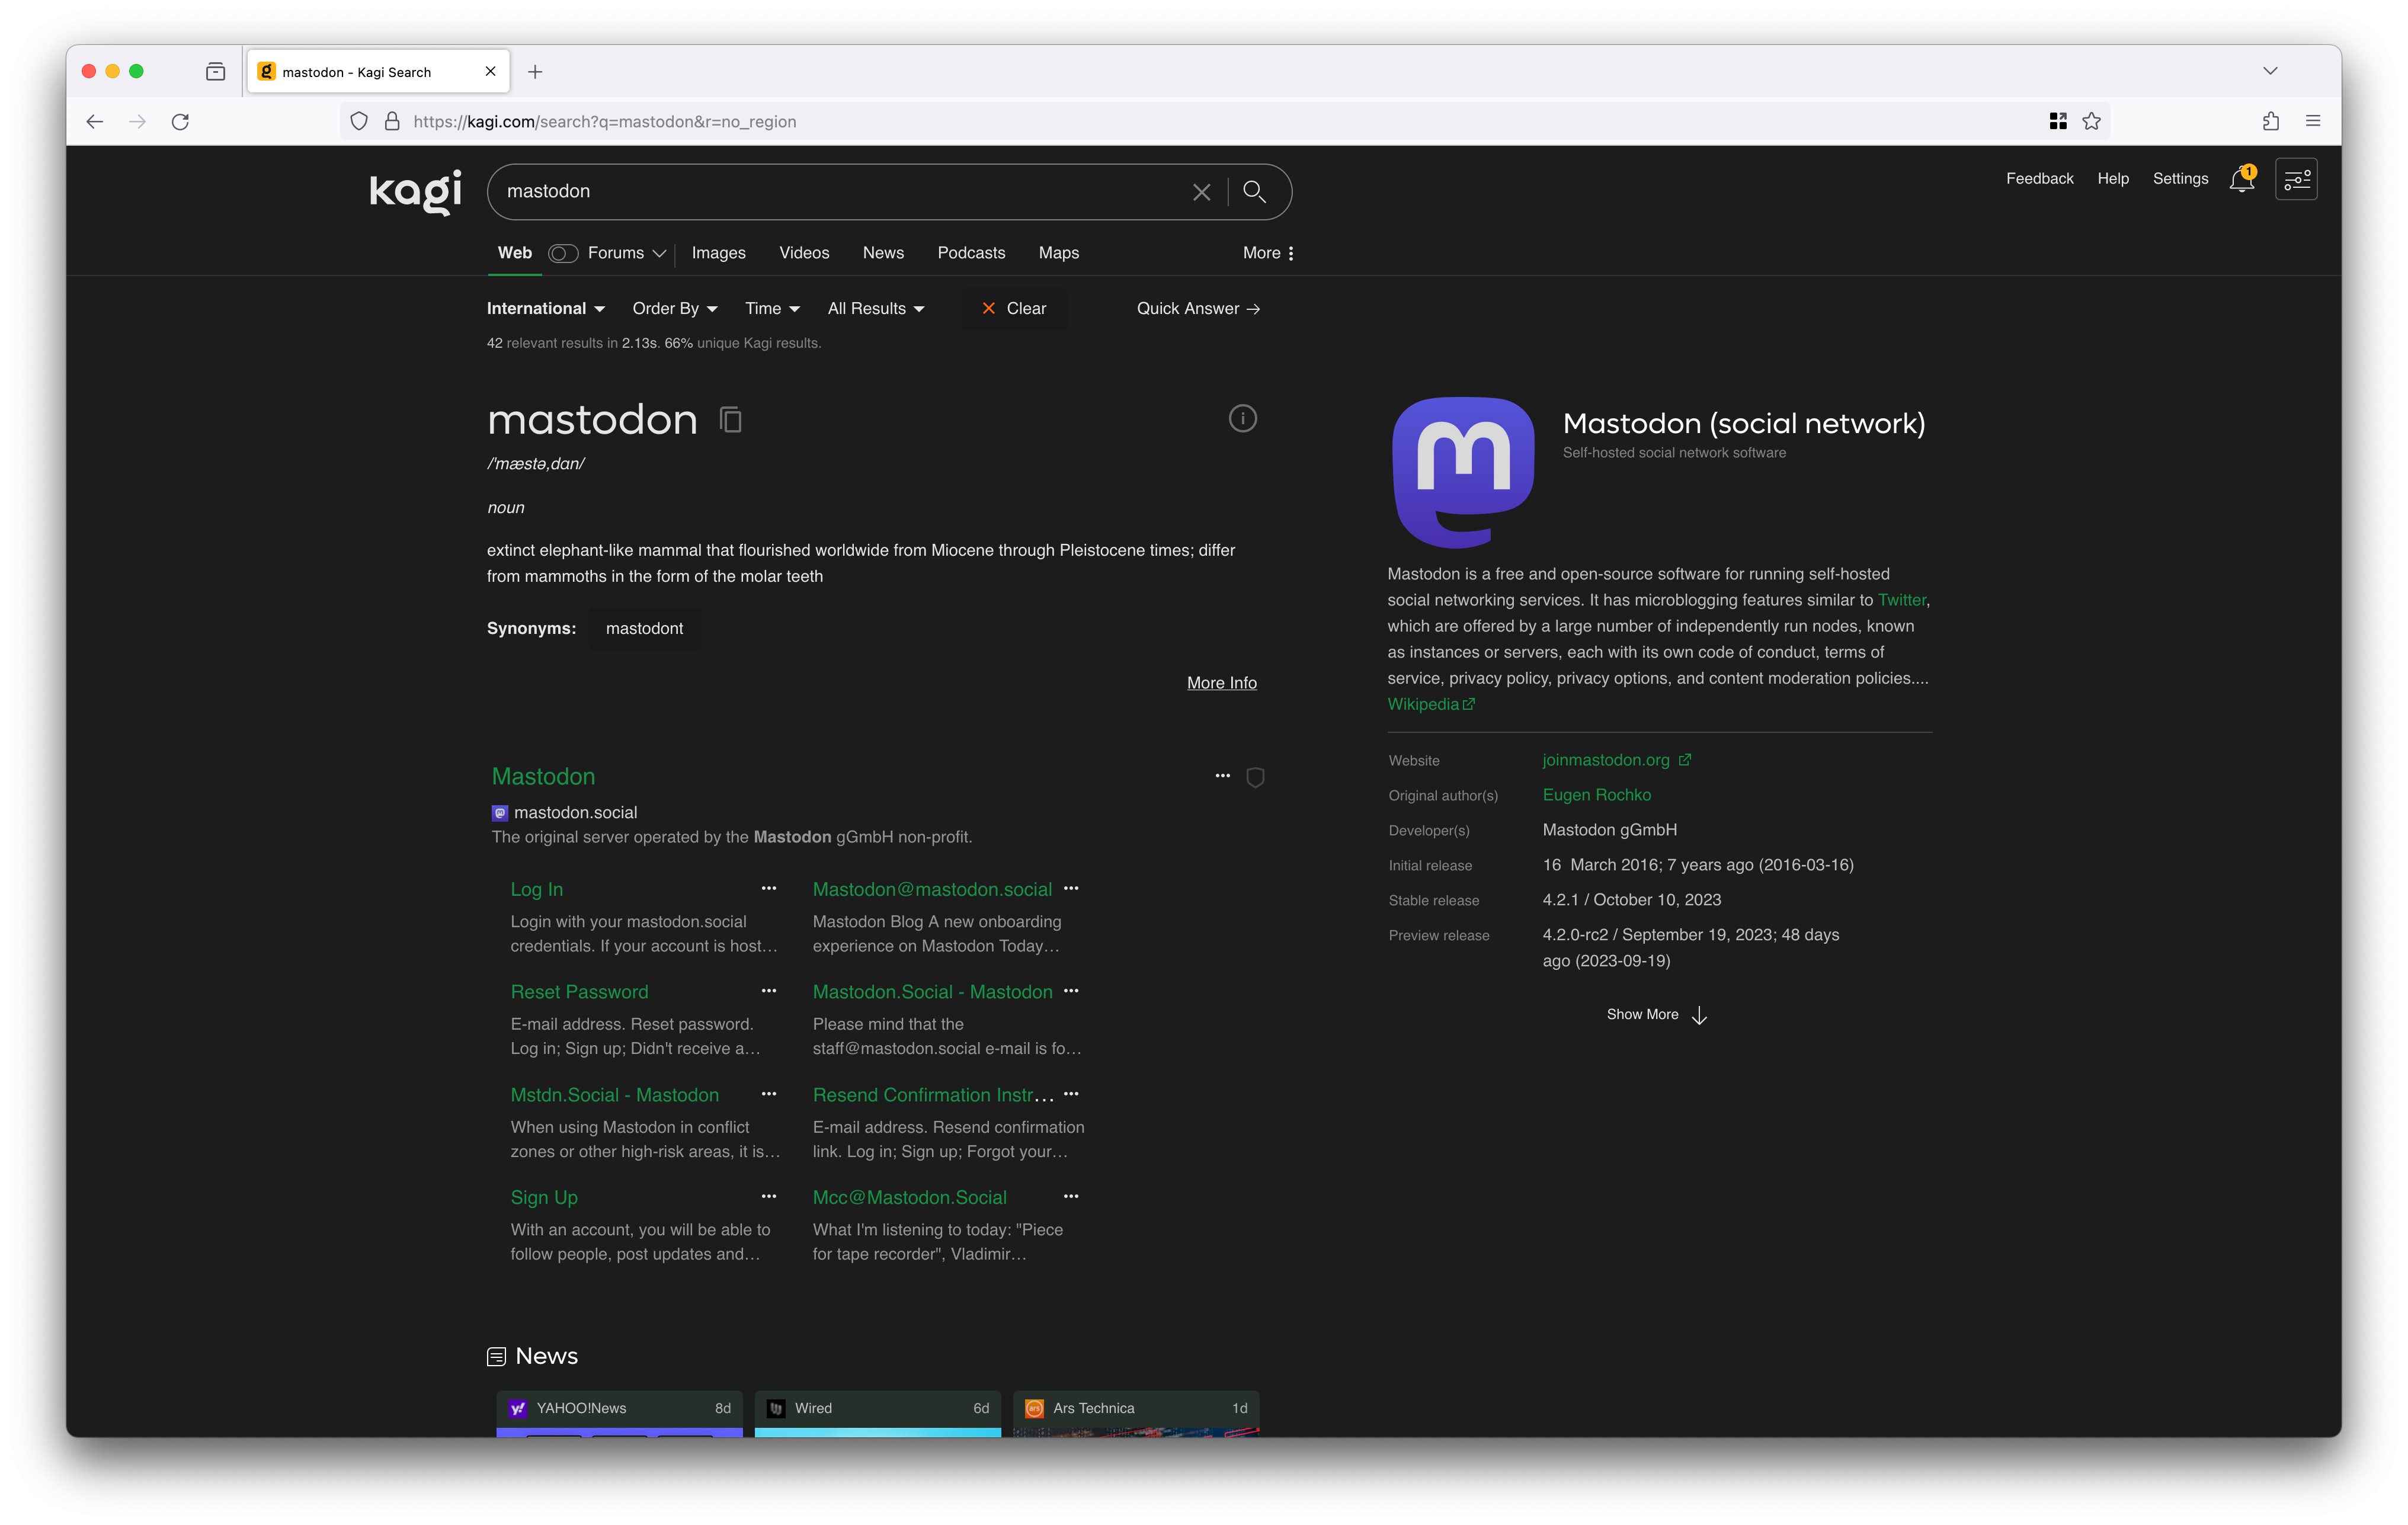Switch to the News tab
2408x1525 pixels.
pyautogui.click(x=883, y=253)
